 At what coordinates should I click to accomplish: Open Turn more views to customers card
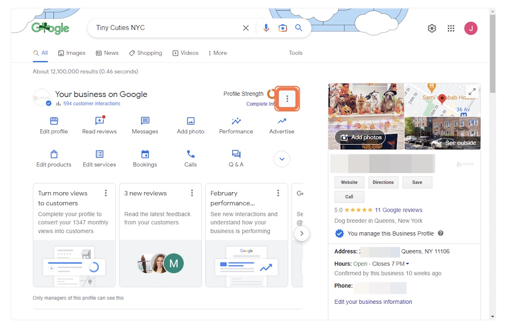pyautogui.click(x=74, y=235)
